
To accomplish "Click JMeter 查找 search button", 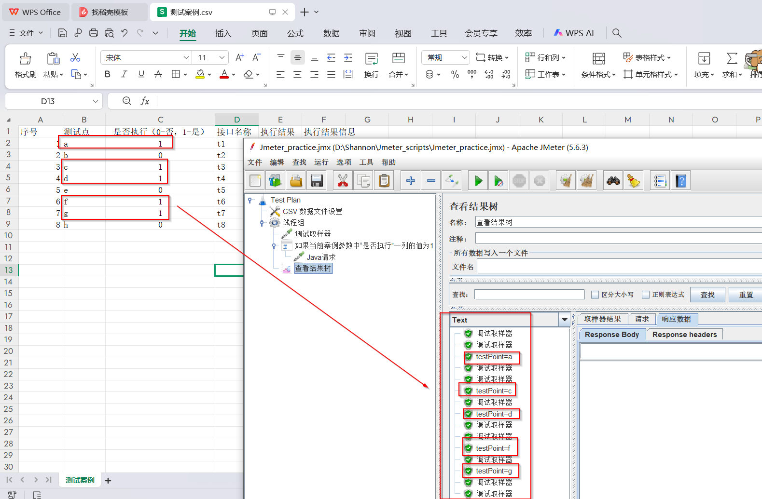I will [707, 295].
